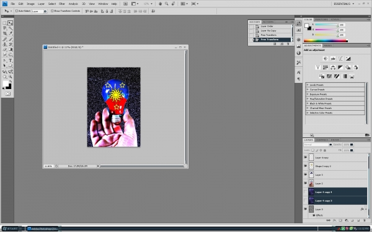Hide Layer 3 using its eye icon
The width and height of the screenshot is (372, 232).
coord(305,174)
